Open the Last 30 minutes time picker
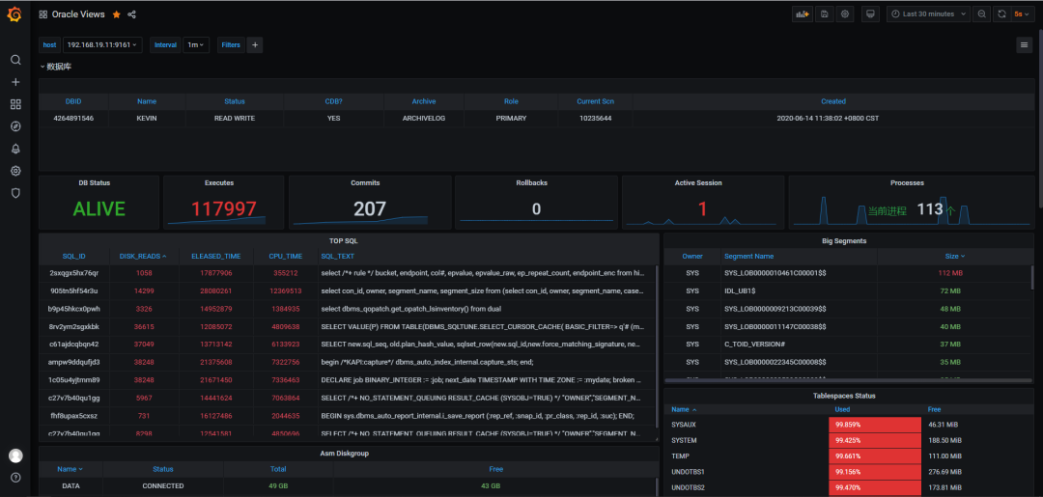1043x497 pixels. [x=928, y=14]
